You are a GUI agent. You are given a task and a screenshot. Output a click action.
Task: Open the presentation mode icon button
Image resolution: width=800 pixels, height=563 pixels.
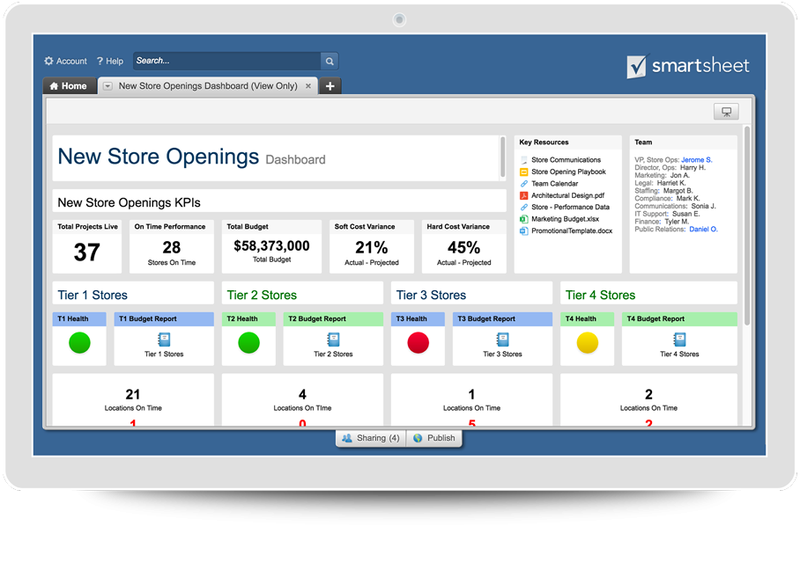(x=726, y=112)
